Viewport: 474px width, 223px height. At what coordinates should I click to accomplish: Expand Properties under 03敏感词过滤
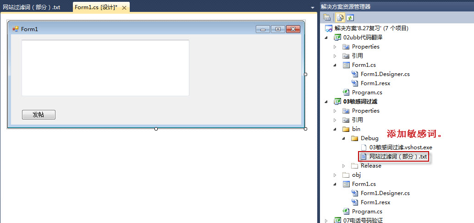pyautogui.click(x=335, y=111)
